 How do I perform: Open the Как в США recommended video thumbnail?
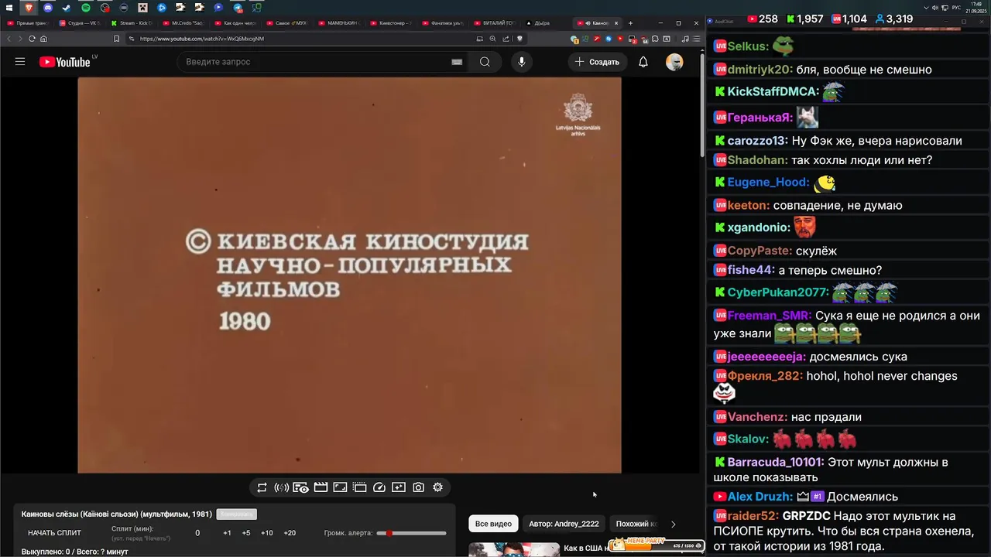click(513, 549)
